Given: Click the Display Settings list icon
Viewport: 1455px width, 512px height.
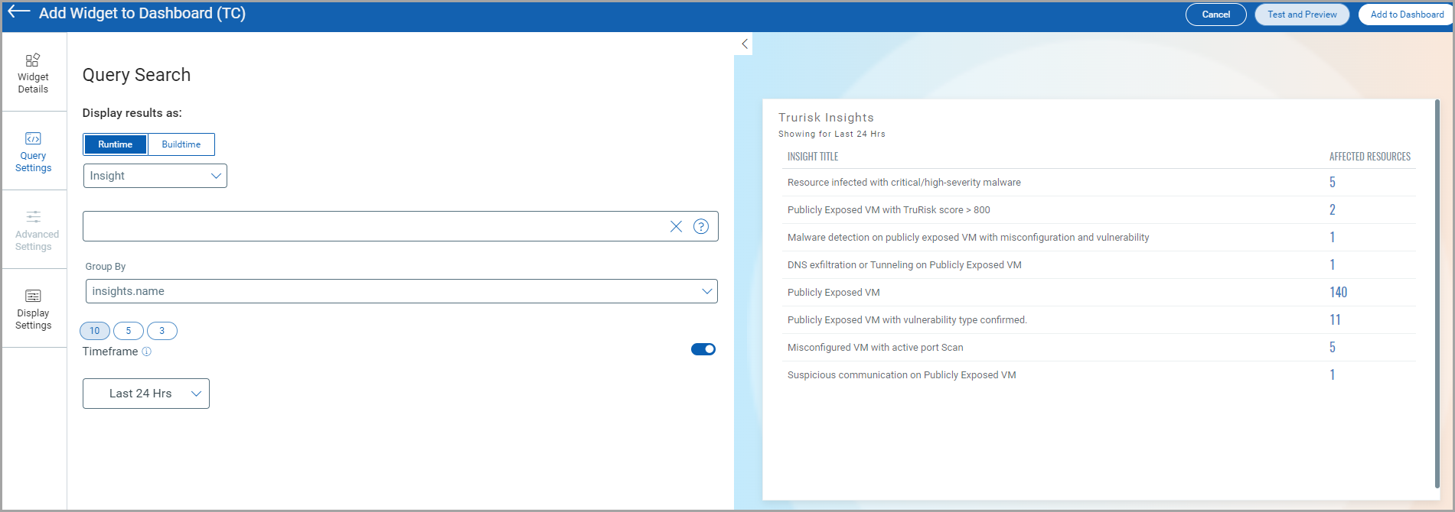Looking at the screenshot, I should tap(33, 296).
